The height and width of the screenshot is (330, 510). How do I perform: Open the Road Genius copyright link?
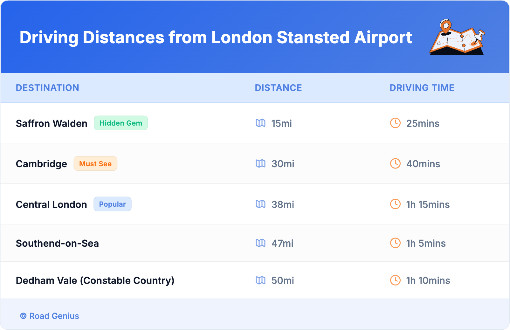50,316
